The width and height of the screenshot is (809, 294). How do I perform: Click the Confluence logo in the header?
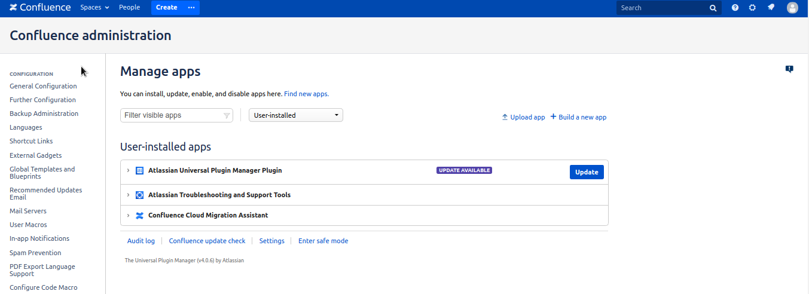[x=40, y=8]
